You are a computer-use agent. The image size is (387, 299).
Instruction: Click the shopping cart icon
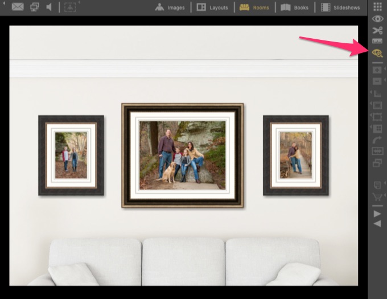tap(377, 198)
